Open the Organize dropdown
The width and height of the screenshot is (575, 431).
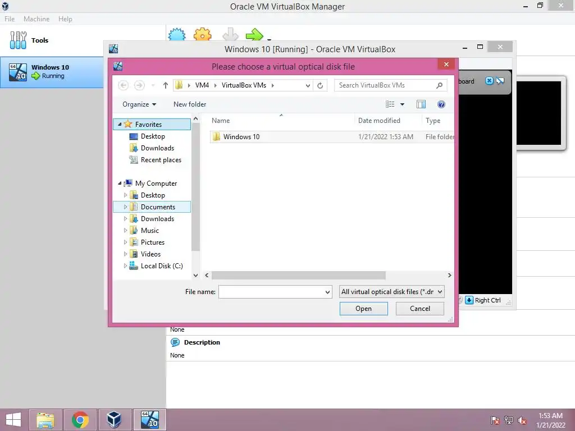coord(139,104)
